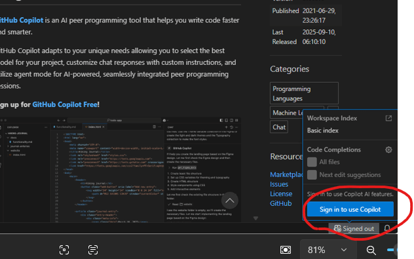Screen dimensions: 414x259
Task: Click the Sign in to use Copilot button
Action: click(x=350, y=209)
